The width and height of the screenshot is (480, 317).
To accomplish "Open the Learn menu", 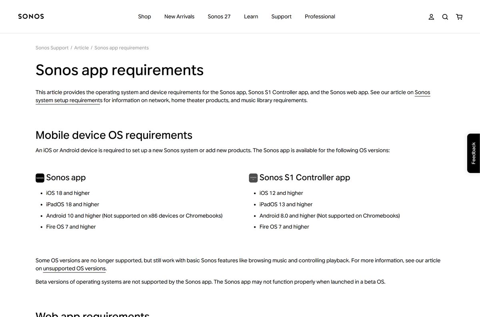I will [251, 16].
